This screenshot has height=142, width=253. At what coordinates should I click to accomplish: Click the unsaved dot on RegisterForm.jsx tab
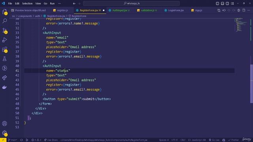pos(104,10)
